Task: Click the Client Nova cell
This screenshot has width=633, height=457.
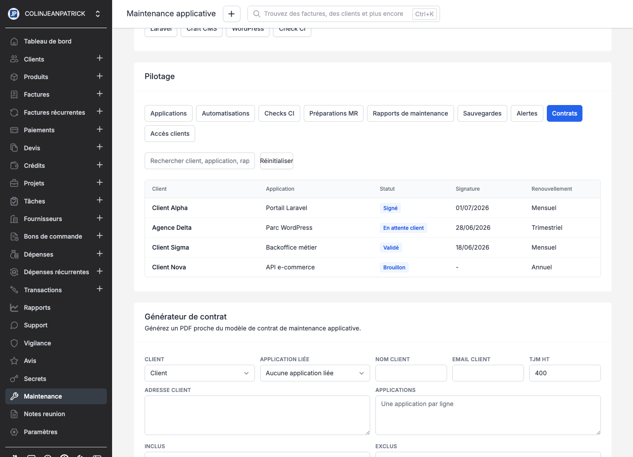Action: (169, 267)
